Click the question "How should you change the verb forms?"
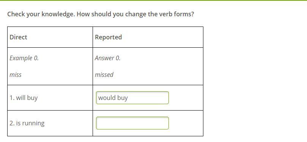 pos(135,14)
